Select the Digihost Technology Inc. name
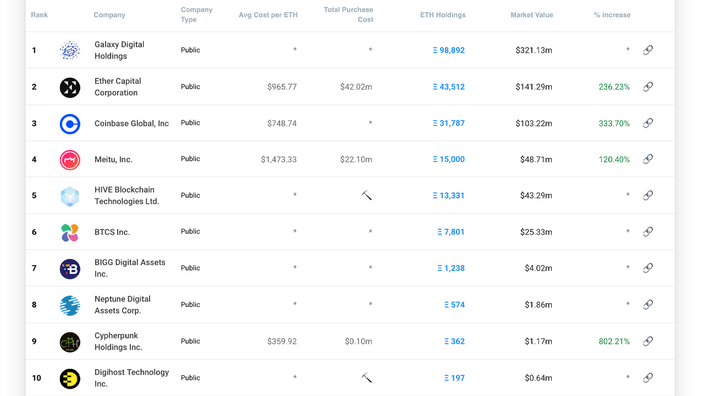This screenshot has height=396, width=704. 131,378
